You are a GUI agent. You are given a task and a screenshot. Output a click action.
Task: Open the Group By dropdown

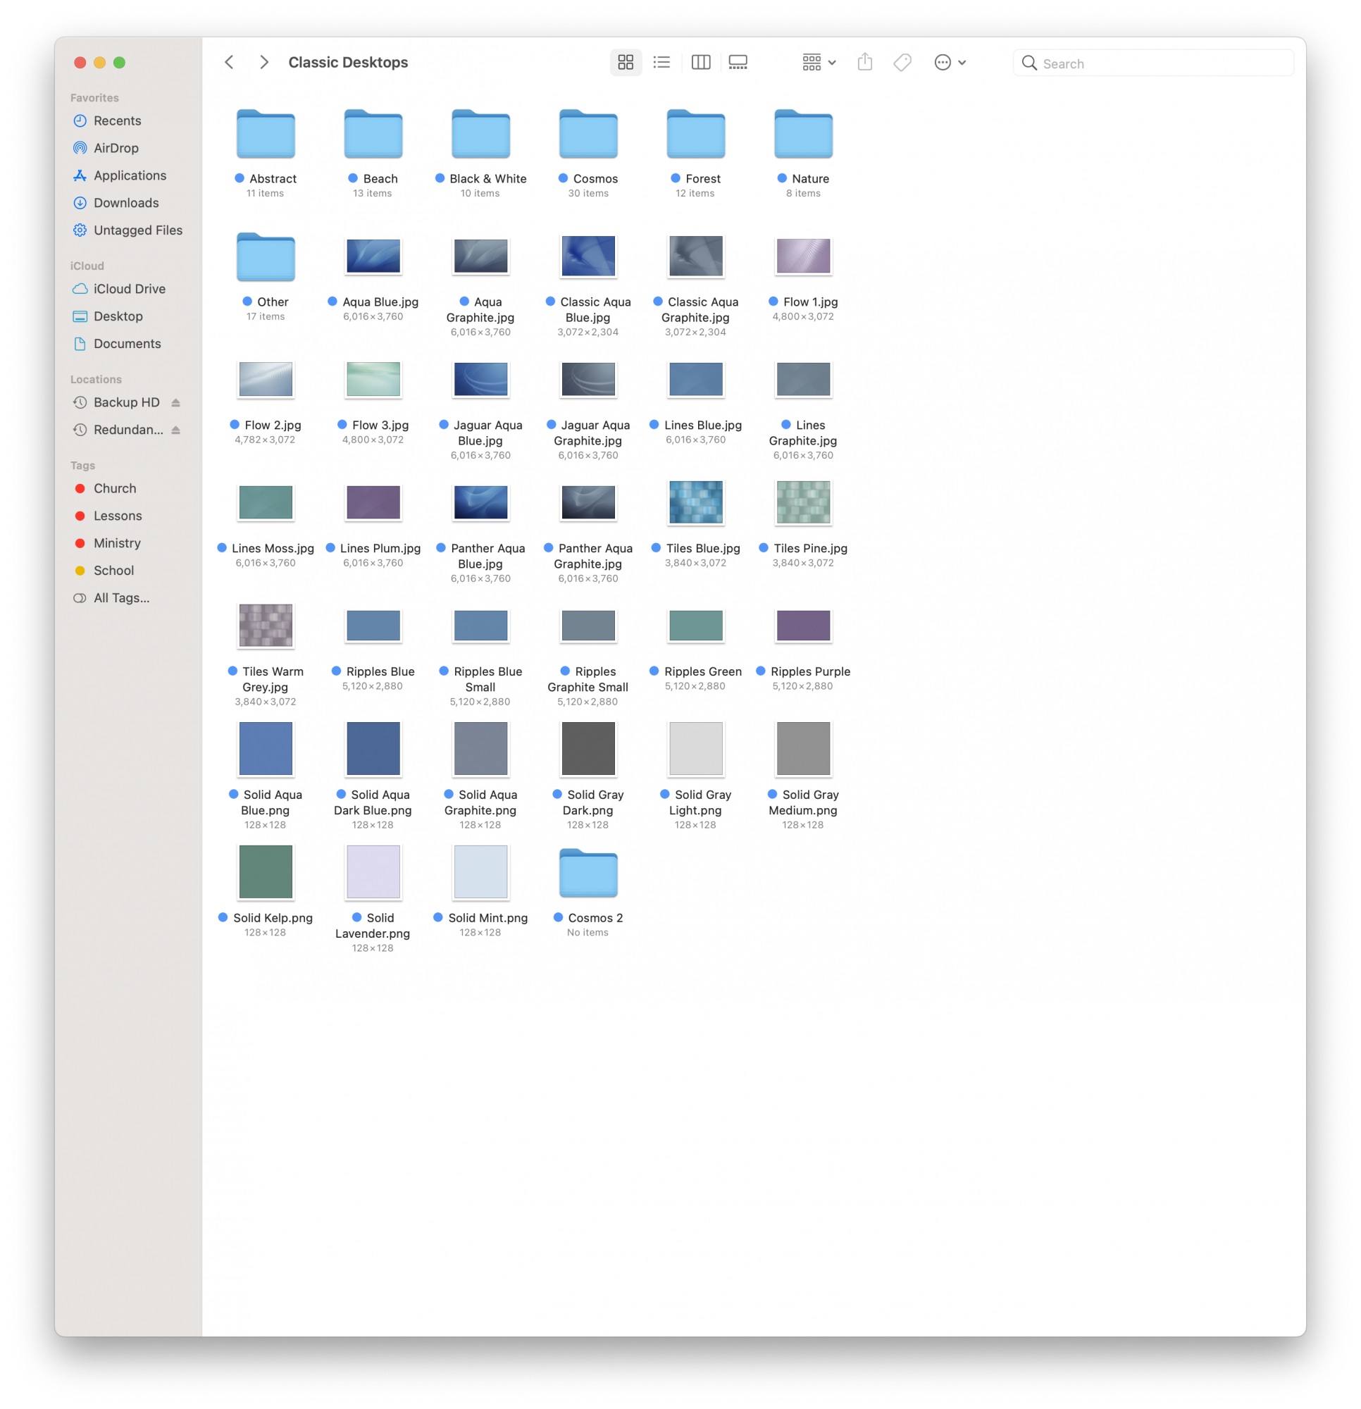(x=819, y=63)
